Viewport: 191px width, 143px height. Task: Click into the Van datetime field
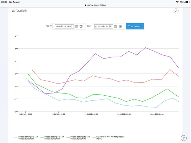(64, 26)
